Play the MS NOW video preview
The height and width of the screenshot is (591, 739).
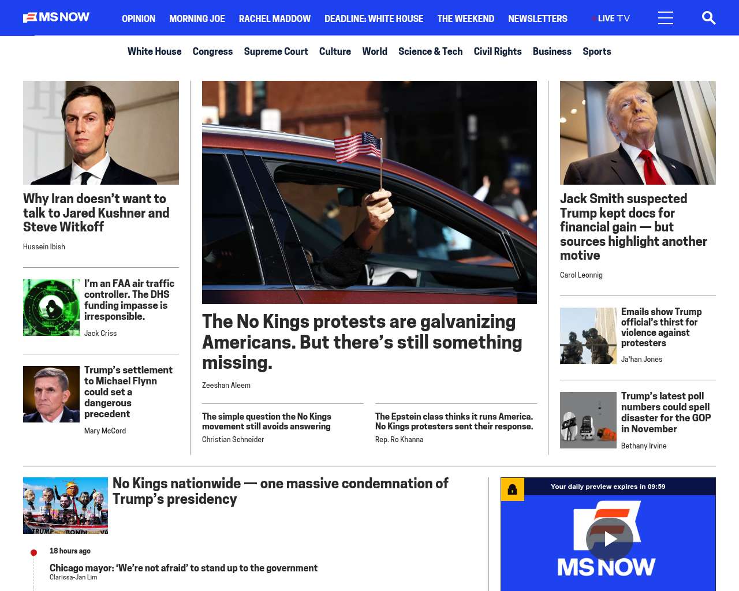[x=609, y=539]
